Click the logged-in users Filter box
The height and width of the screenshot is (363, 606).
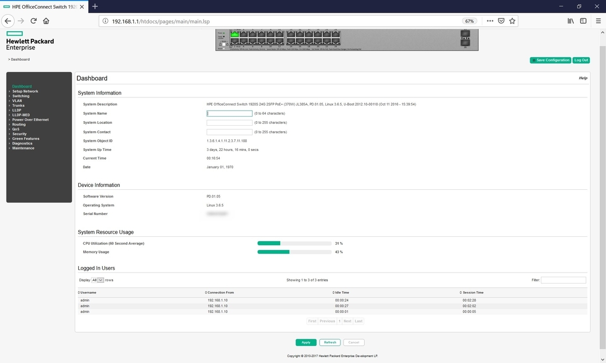tap(564, 280)
